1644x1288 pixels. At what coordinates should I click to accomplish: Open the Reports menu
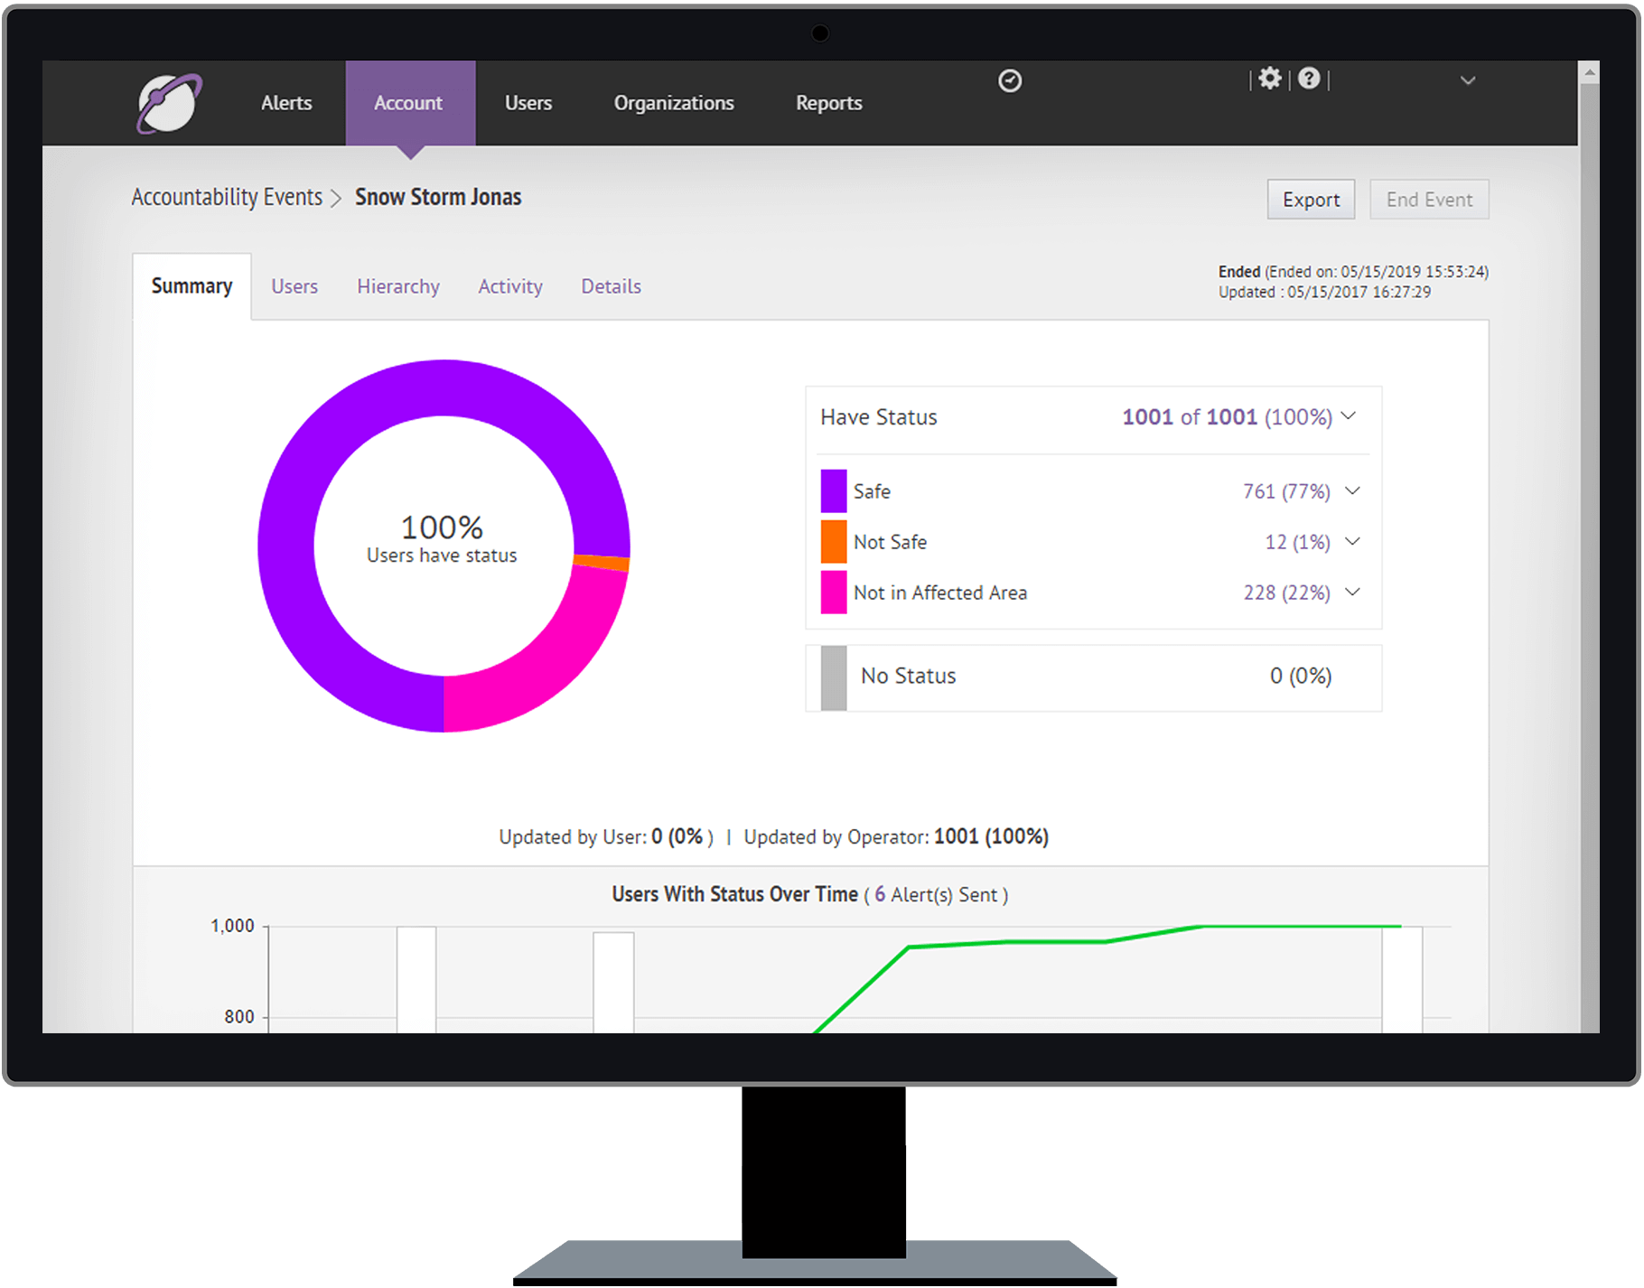[828, 103]
